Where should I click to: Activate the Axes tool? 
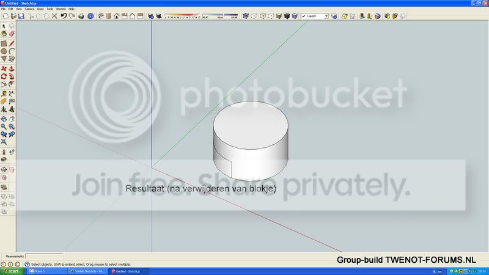(x=4, y=109)
